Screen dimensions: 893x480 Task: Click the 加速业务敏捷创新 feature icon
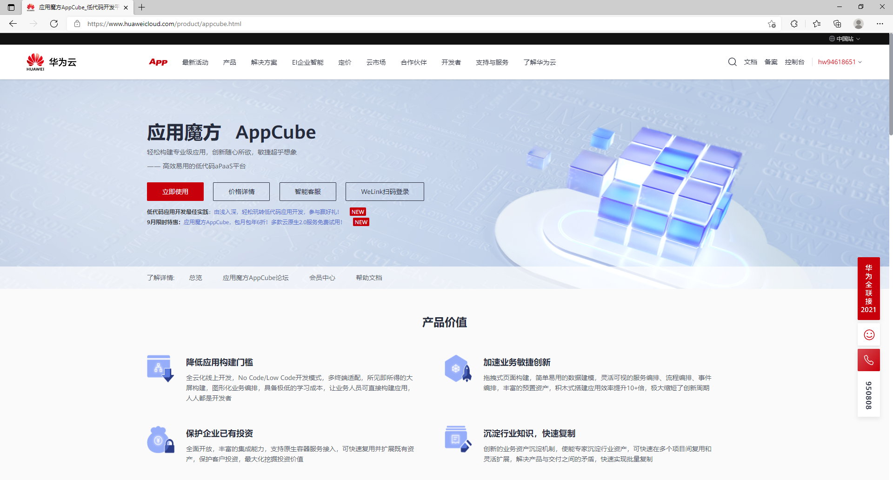click(458, 368)
